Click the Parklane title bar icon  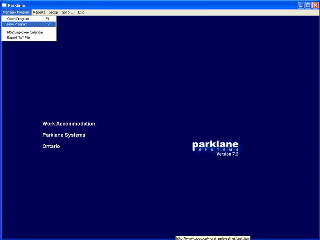[4, 5]
